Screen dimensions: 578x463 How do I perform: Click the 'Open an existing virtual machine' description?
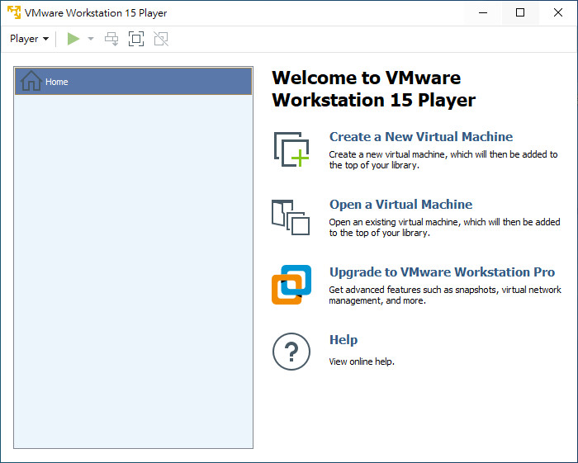[x=444, y=228]
